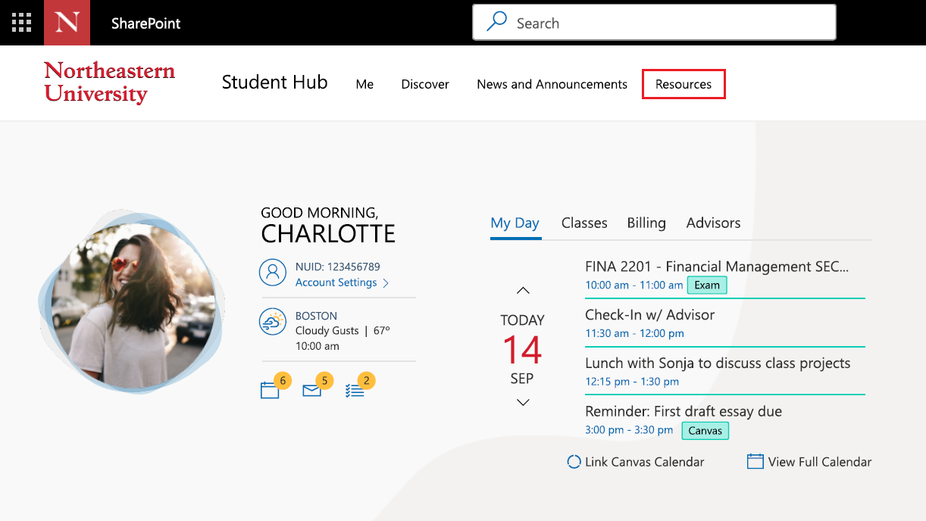926x521 pixels.
Task: Click the search magnifier icon
Action: point(496,22)
